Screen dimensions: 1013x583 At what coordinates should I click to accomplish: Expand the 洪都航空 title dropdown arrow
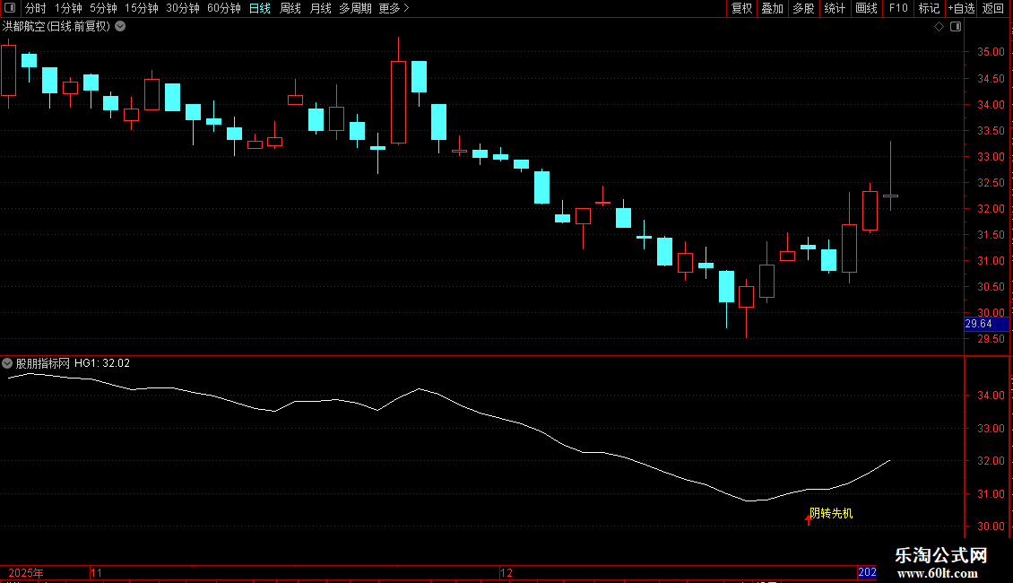pos(120,27)
